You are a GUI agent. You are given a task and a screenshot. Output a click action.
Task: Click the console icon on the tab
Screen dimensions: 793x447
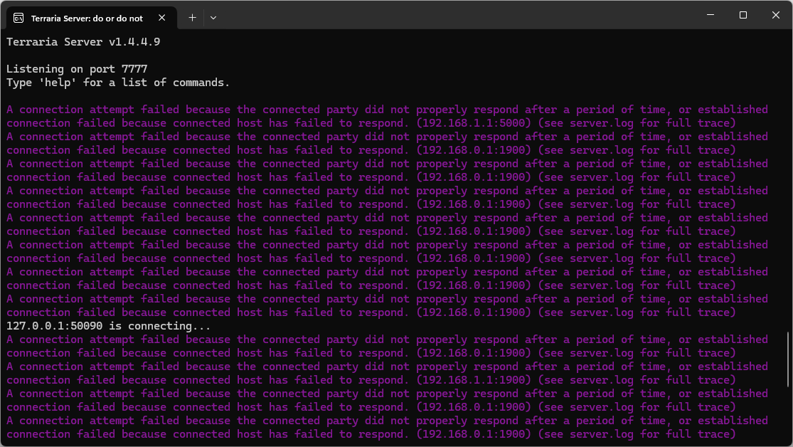18,19
